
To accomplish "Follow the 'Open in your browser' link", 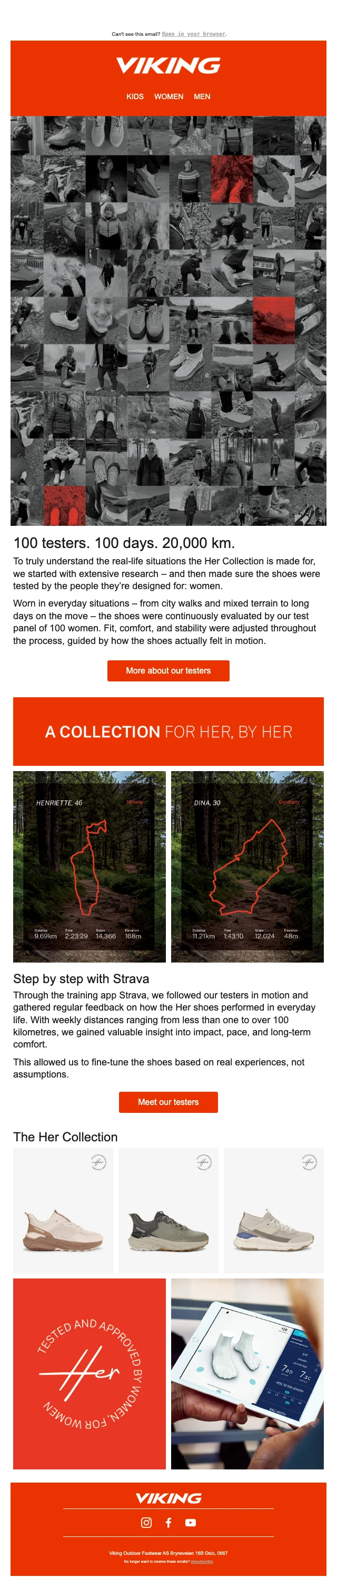I will coord(194,34).
